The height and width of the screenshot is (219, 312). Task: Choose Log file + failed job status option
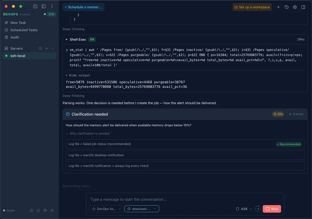pyautogui.click(x=185, y=144)
